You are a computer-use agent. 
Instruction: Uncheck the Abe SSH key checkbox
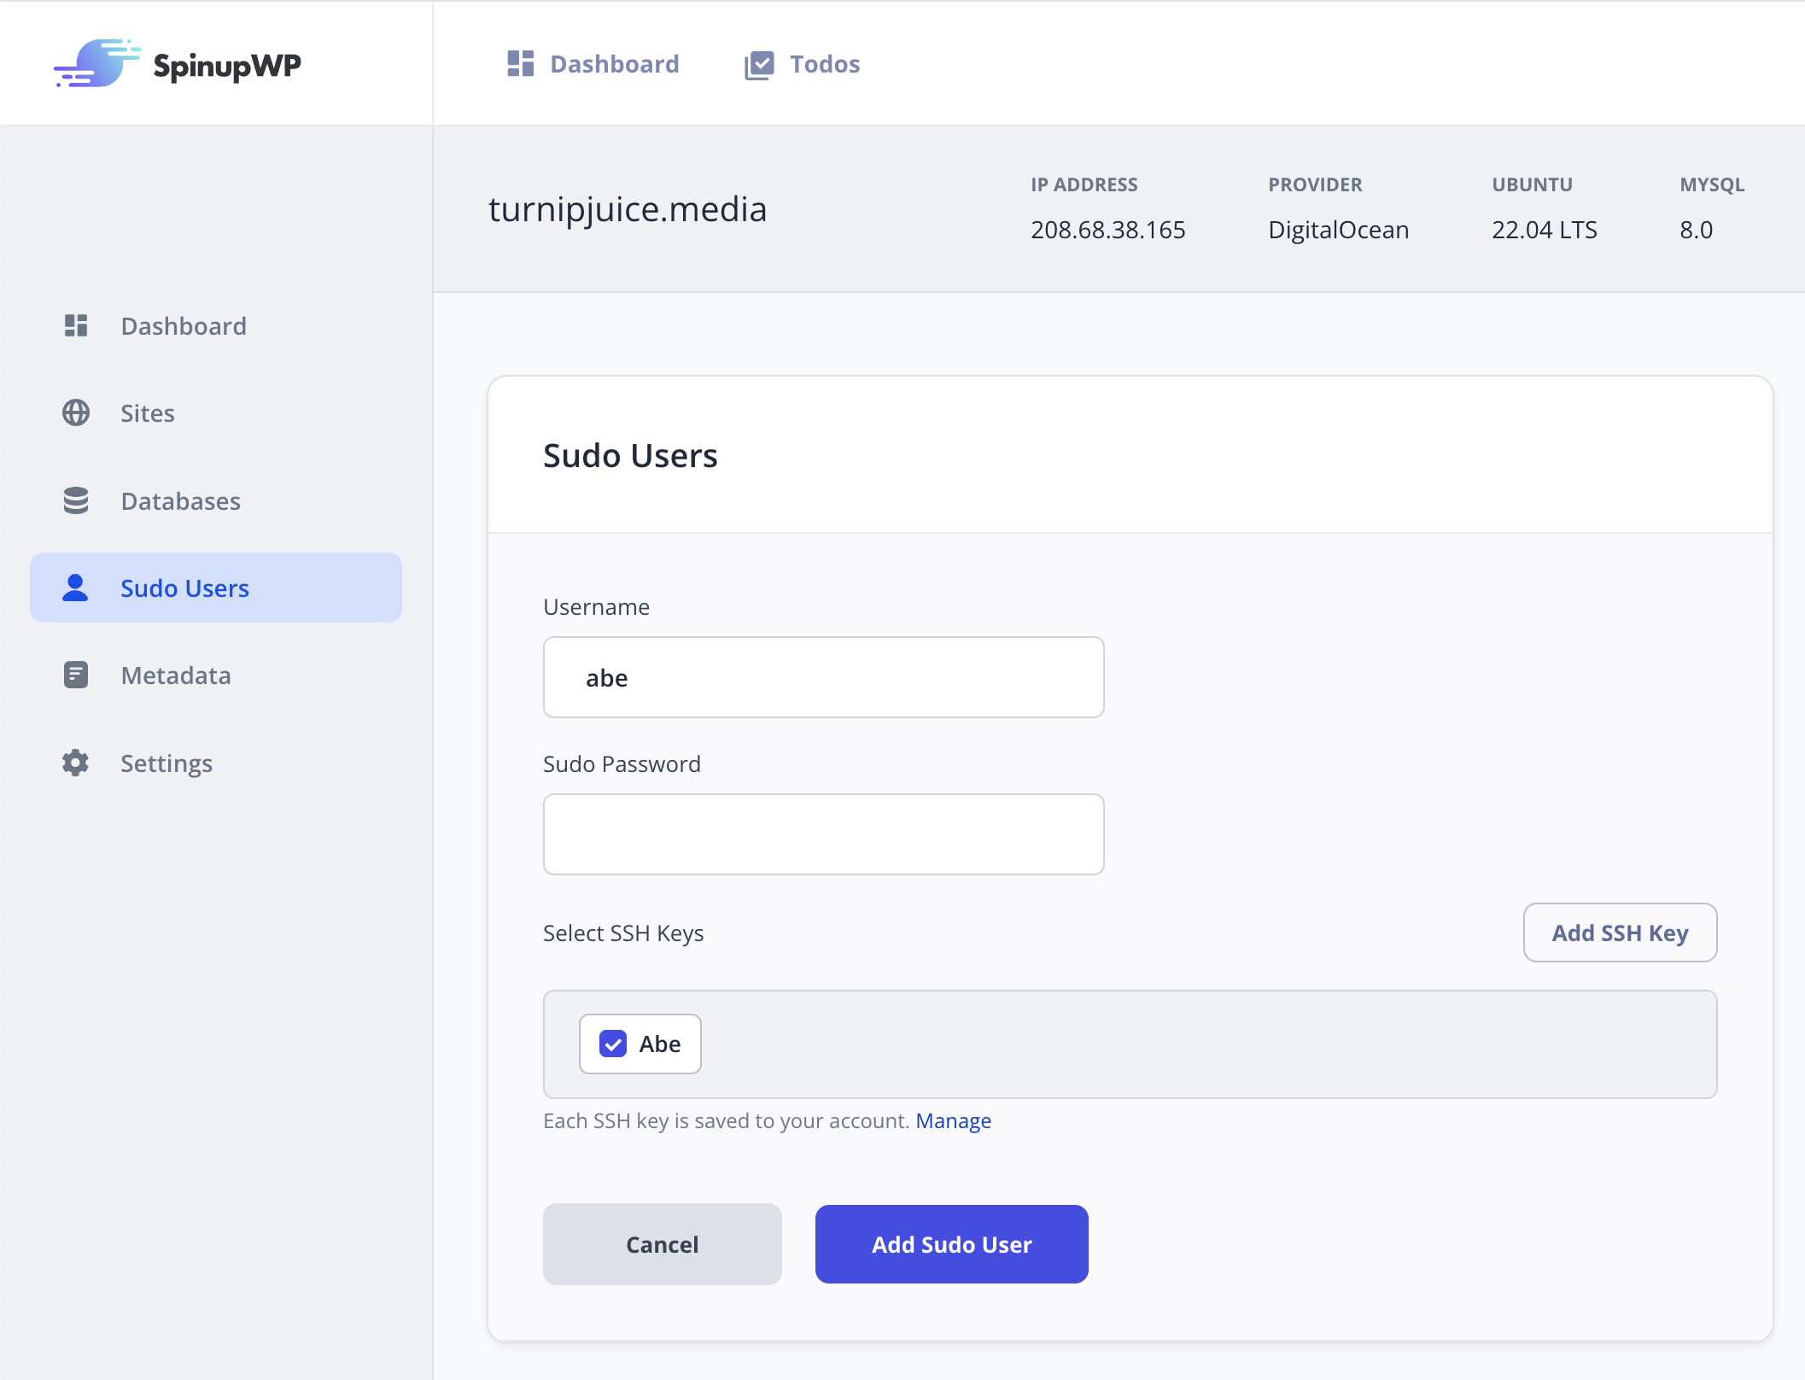coord(613,1044)
